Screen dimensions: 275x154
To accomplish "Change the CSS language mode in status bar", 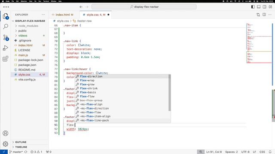I will [x=262, y=152].
